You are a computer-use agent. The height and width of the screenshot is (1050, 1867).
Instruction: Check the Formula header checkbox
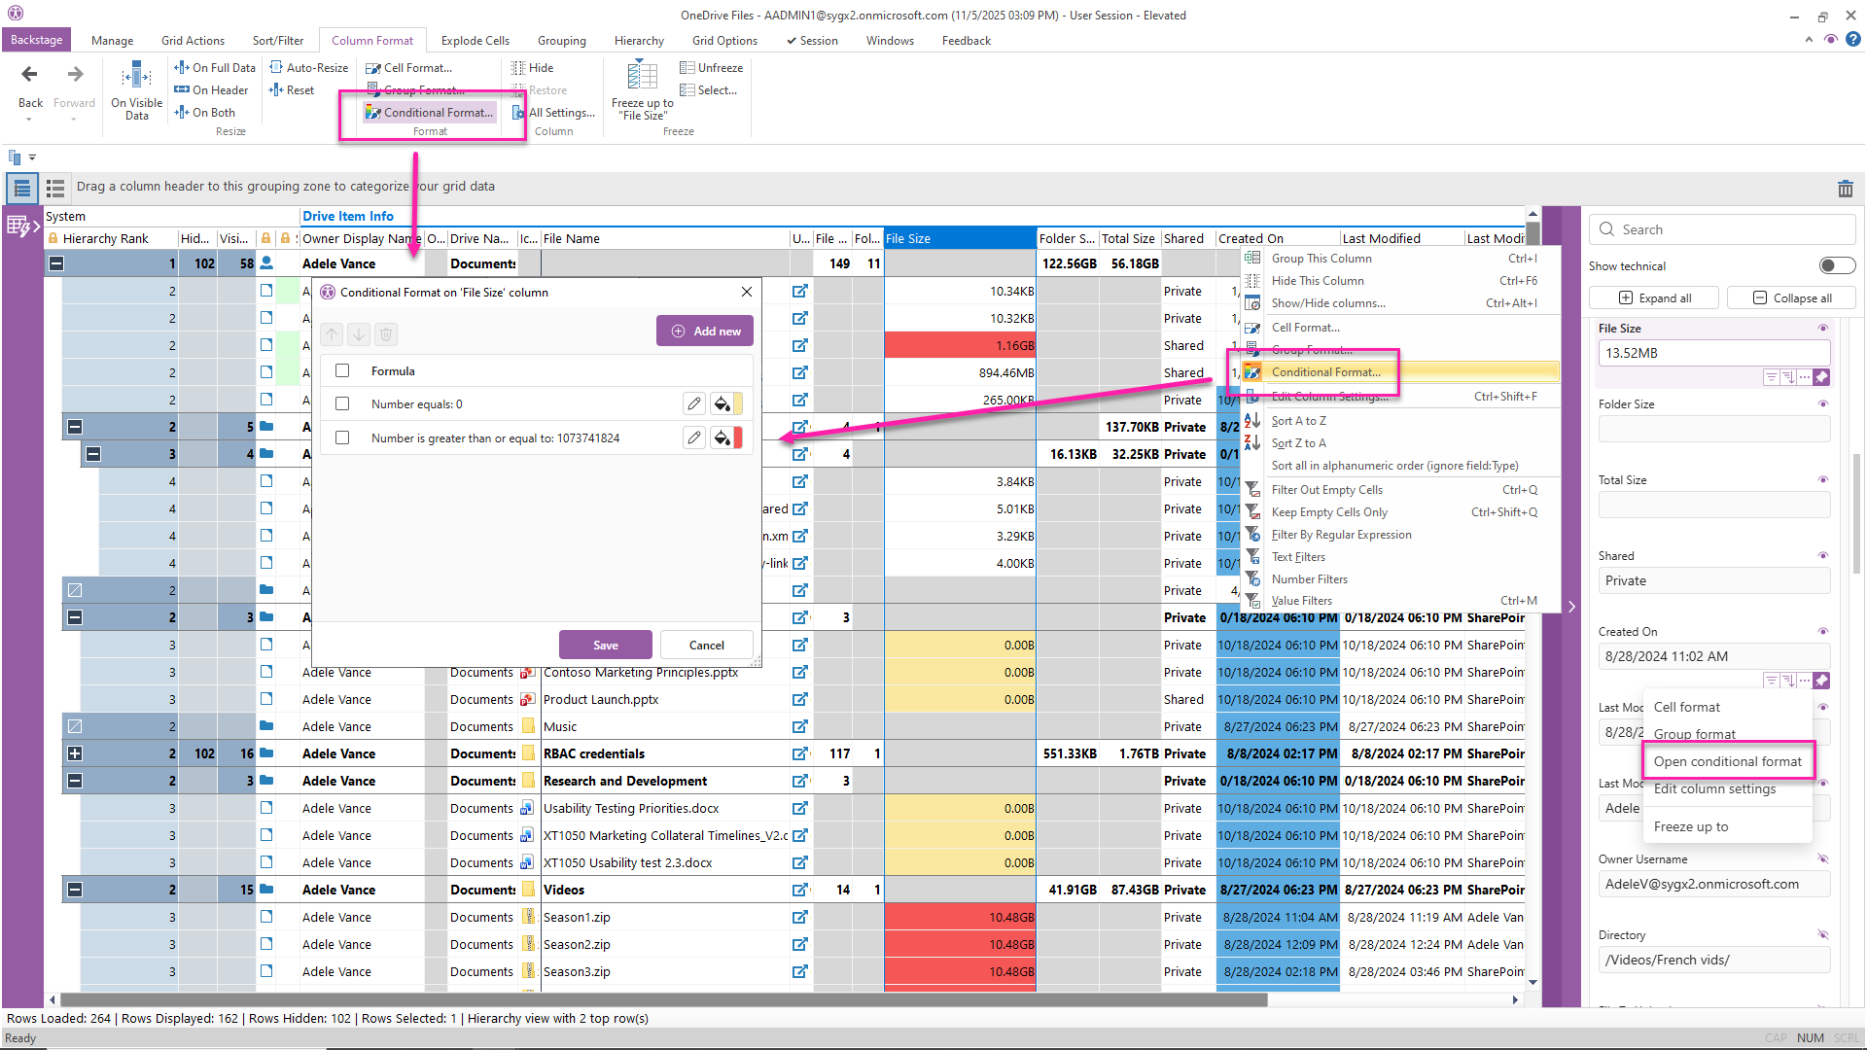click(x=342, y=370)
